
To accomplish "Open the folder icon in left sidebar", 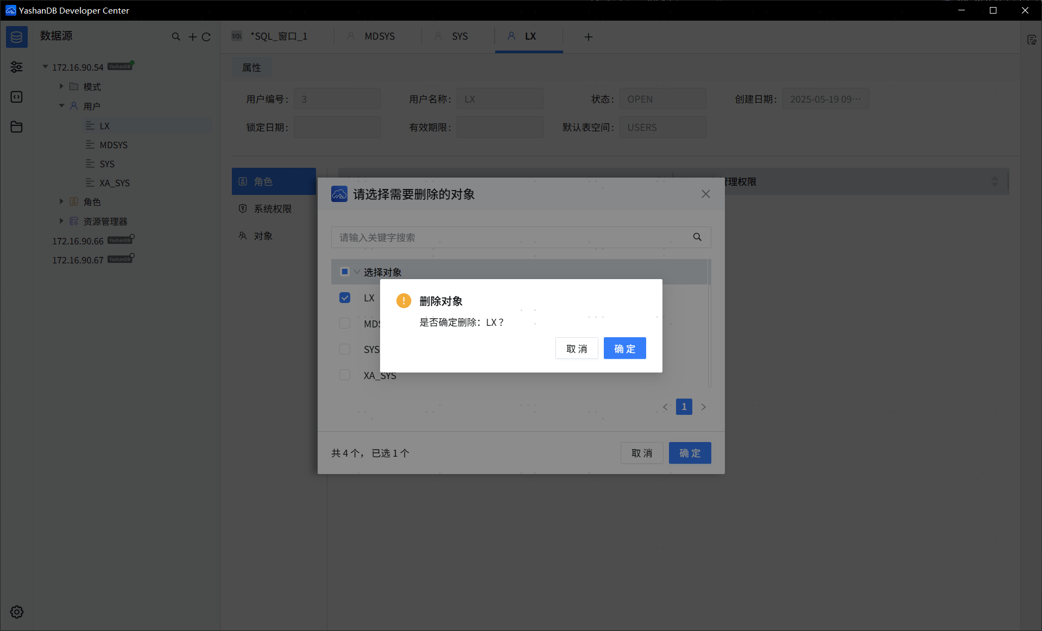I will pos(17,127).
